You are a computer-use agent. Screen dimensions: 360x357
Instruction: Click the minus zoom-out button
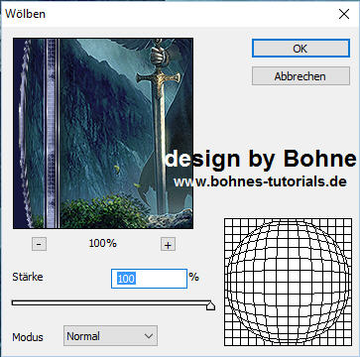pyautogui.click(x=39, y=244)
